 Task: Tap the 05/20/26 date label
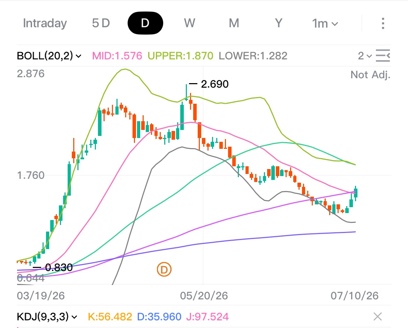(x=204, y=296)
